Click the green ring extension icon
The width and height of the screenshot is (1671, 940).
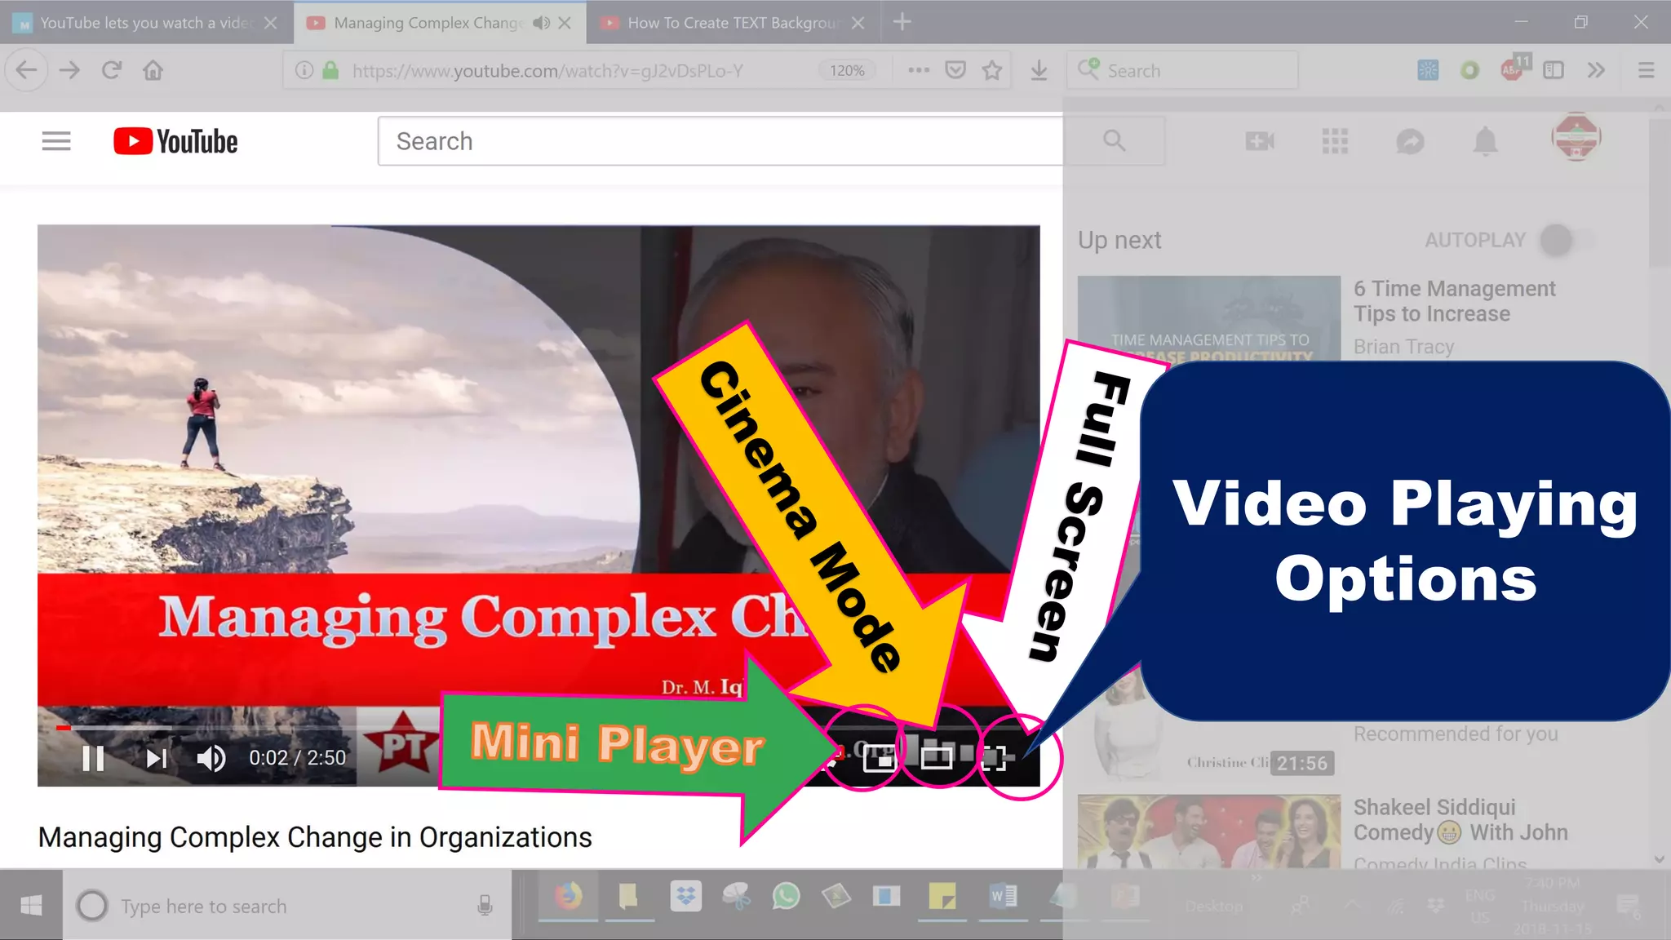[x=1469, y=70]
